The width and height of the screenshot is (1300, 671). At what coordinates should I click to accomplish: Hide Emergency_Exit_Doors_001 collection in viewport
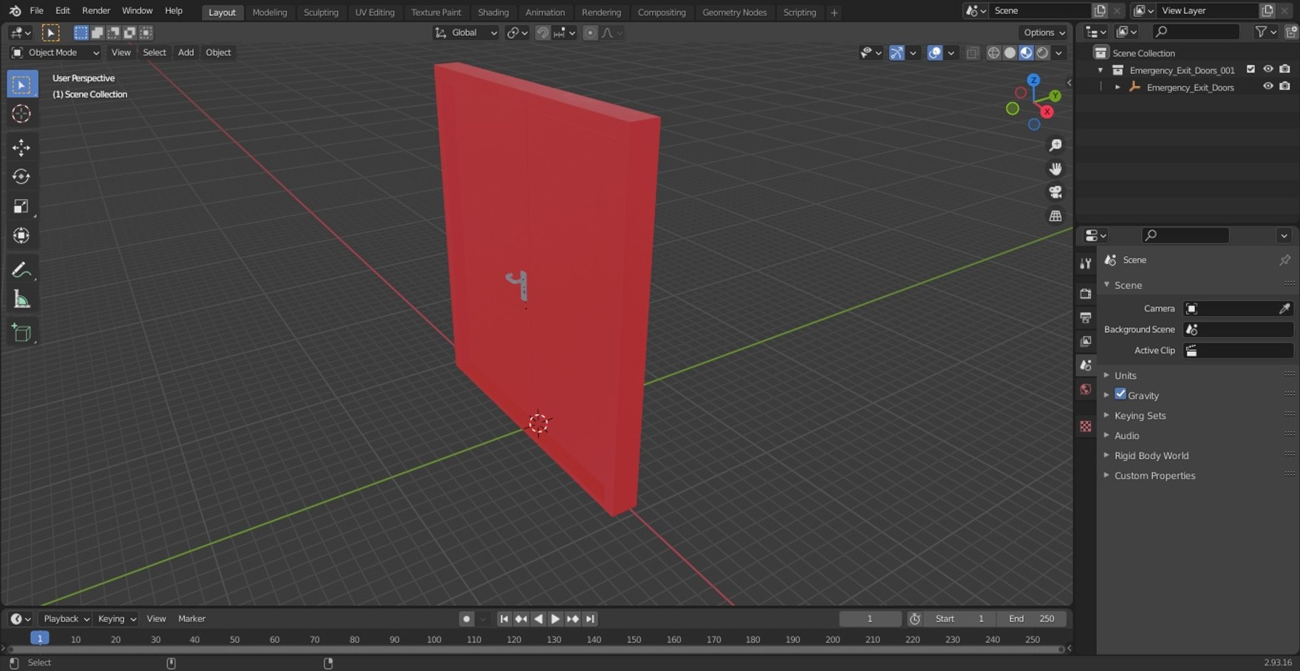pyautogui.click(x=1268, y=70)
